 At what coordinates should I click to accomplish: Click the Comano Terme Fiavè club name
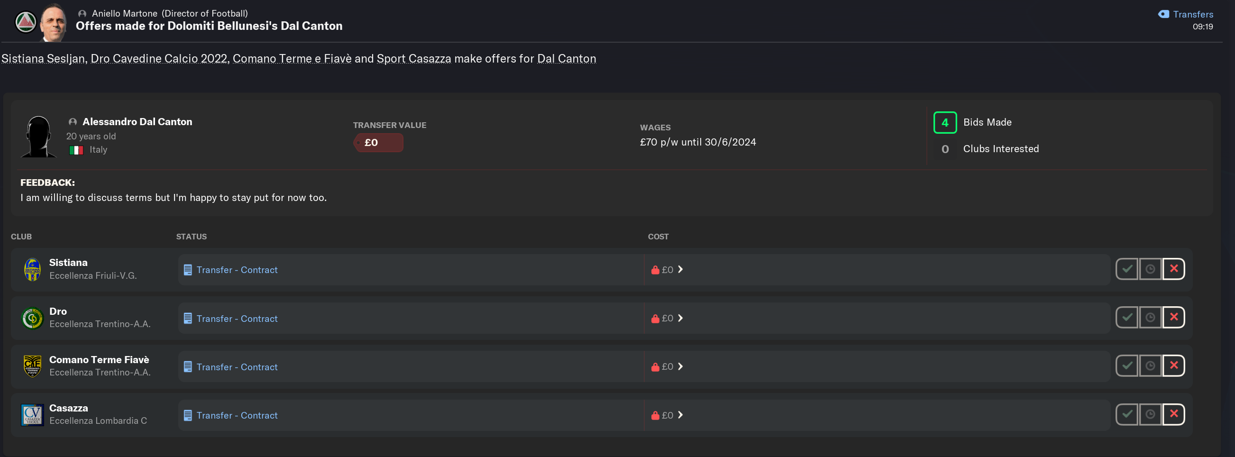coord(99,360)
